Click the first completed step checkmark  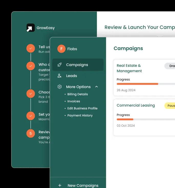tap(30, 48)
